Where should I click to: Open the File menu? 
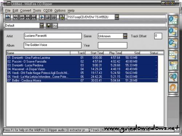pos(8,11)
